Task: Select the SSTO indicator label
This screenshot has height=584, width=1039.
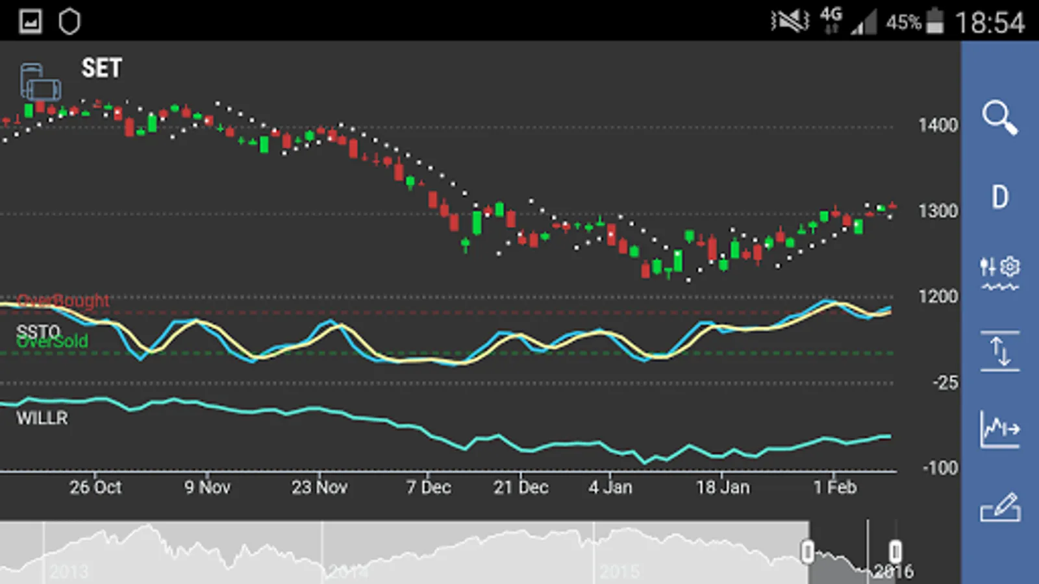Action: (x=38, y=332)
